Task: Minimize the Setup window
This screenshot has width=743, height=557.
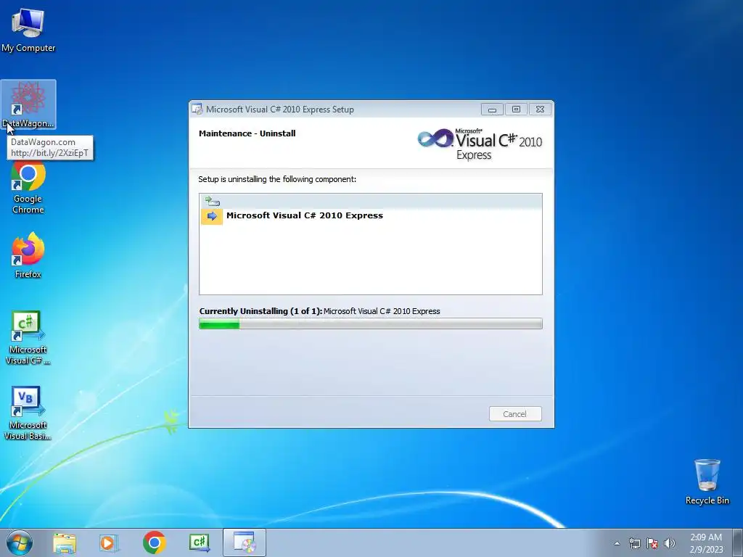Action: coord(492,110)
